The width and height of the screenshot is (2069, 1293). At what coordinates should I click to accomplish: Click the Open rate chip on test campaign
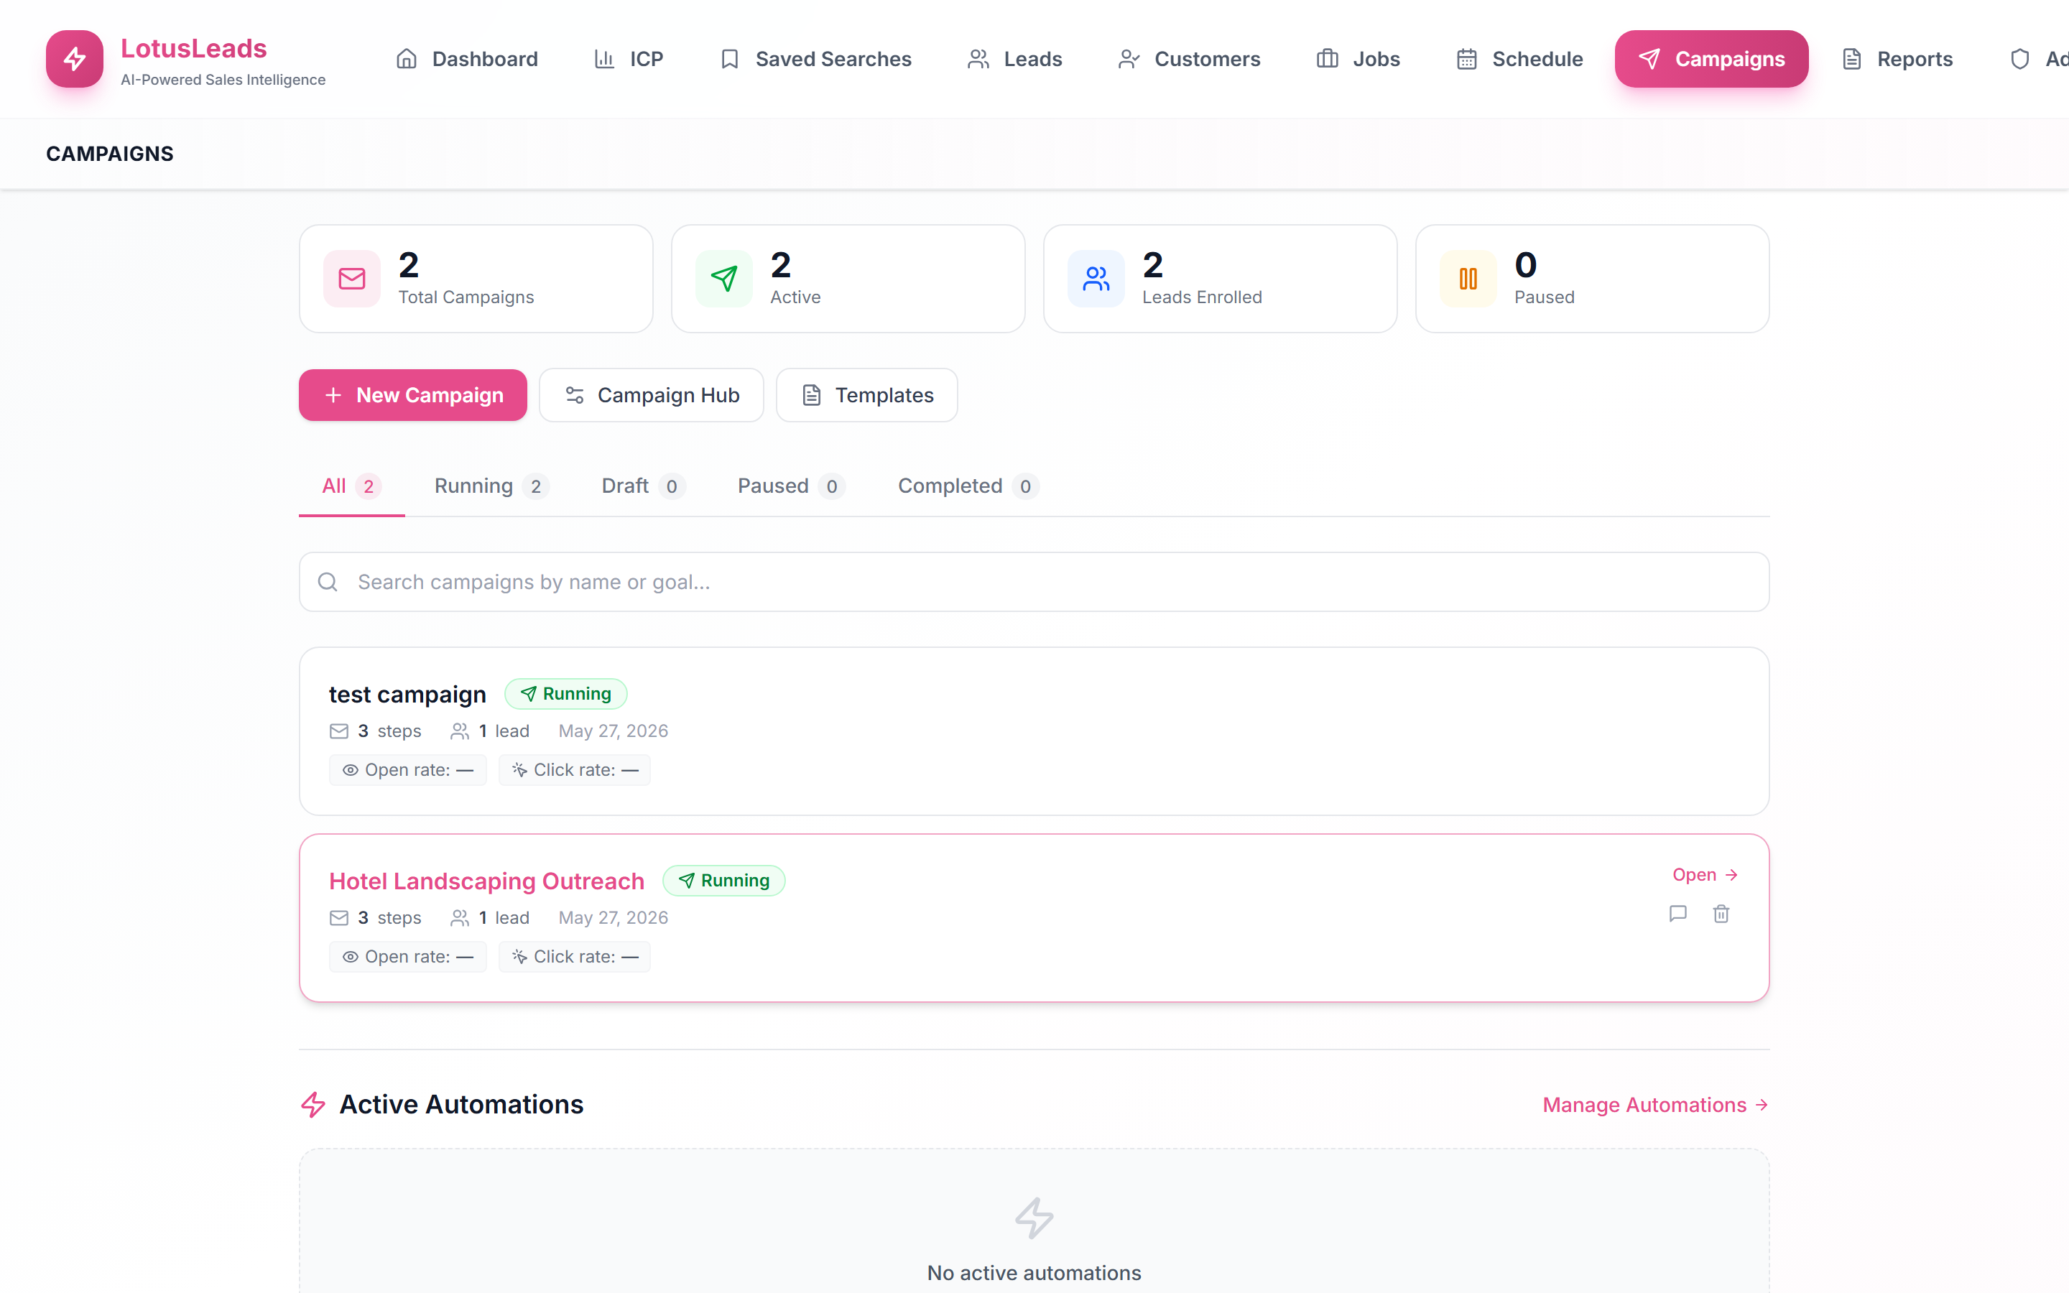408,769
